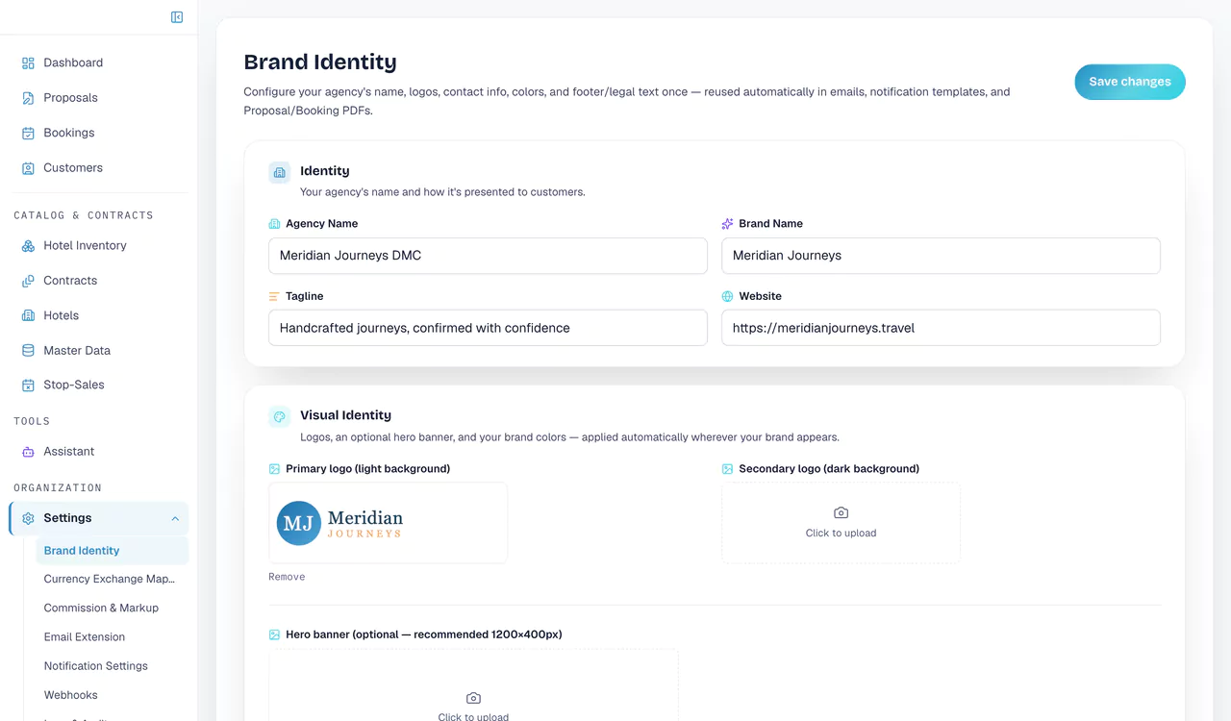
Task: Click the Identity section building icon
Action: tap(280, 172)
